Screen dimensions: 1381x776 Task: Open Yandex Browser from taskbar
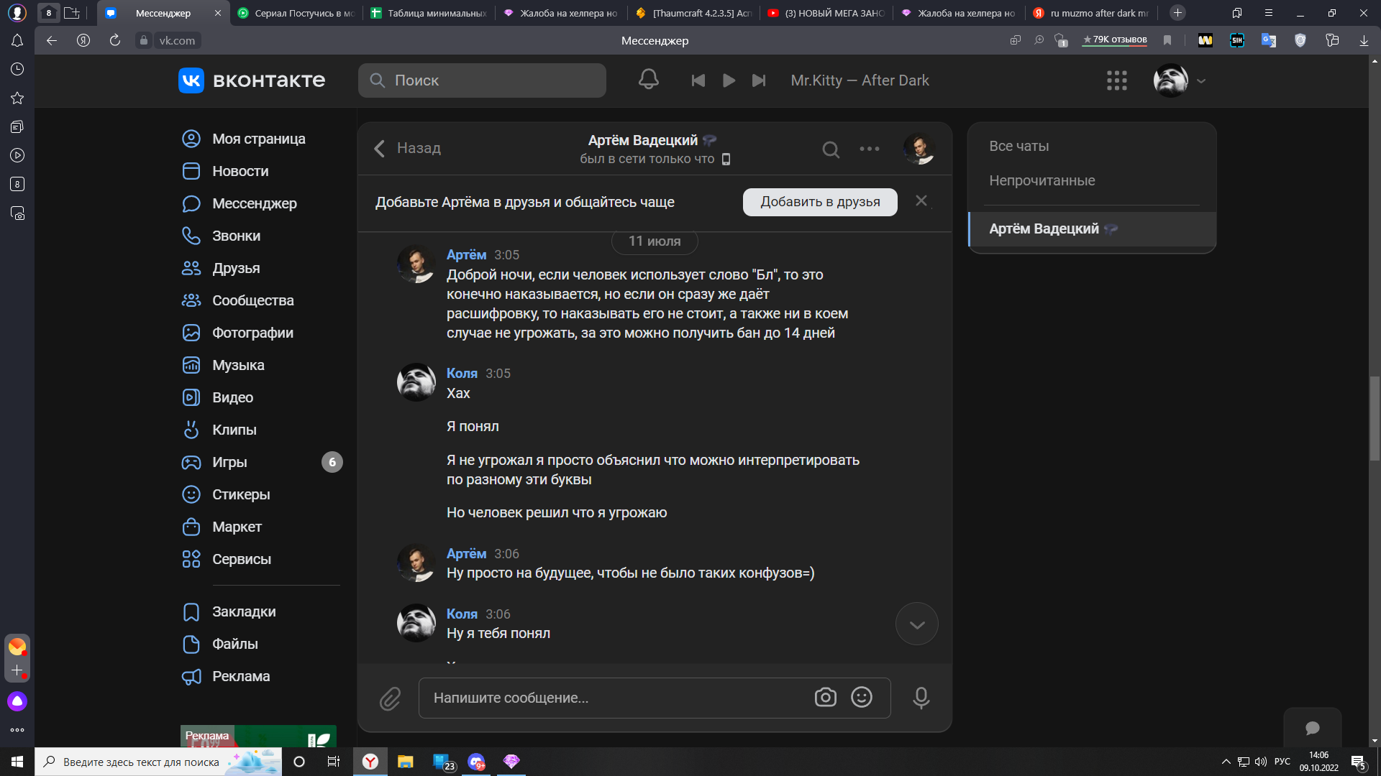(370, 762)
